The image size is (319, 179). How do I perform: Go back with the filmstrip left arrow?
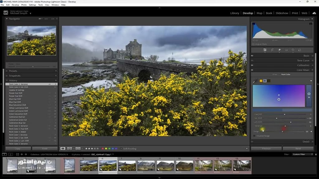22,154
